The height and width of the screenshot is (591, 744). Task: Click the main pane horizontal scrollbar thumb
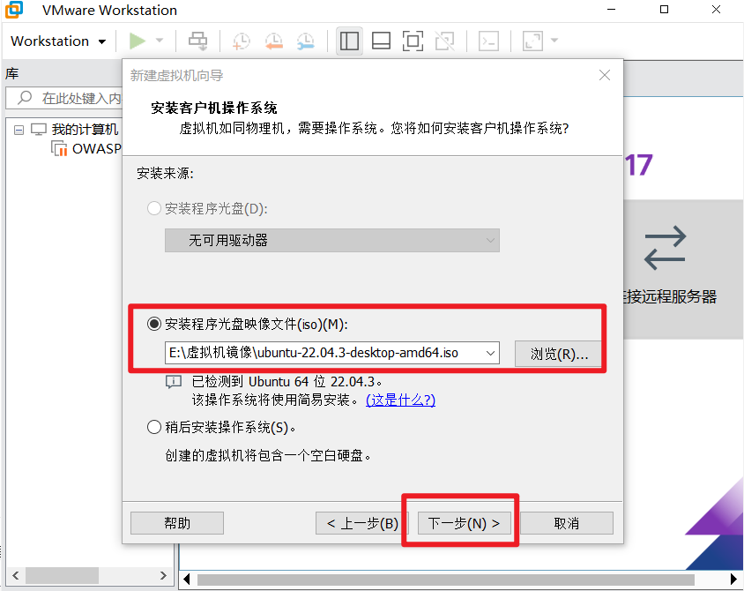click(x=445, y=580)
